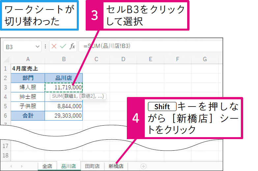Image resolution: width=258 pixels, height=171 pixels.
Task: Select row 4 header
Action: click(5, 97)
